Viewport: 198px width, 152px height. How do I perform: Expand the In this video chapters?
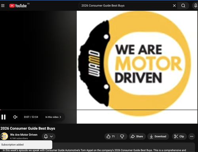coord(53,117)
